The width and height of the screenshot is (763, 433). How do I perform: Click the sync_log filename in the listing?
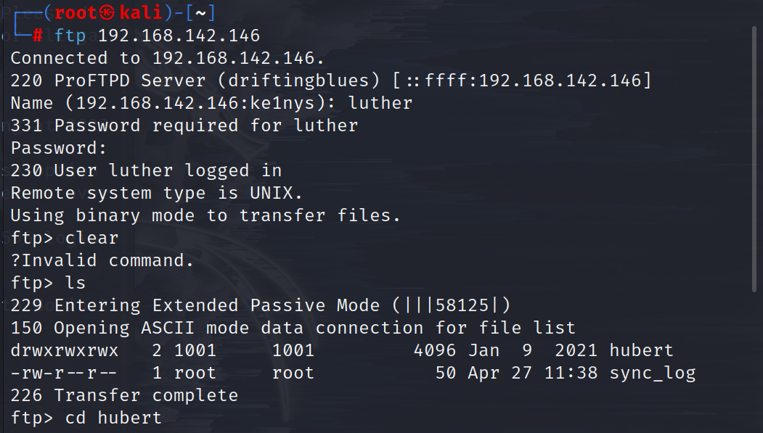coord(653,374)
